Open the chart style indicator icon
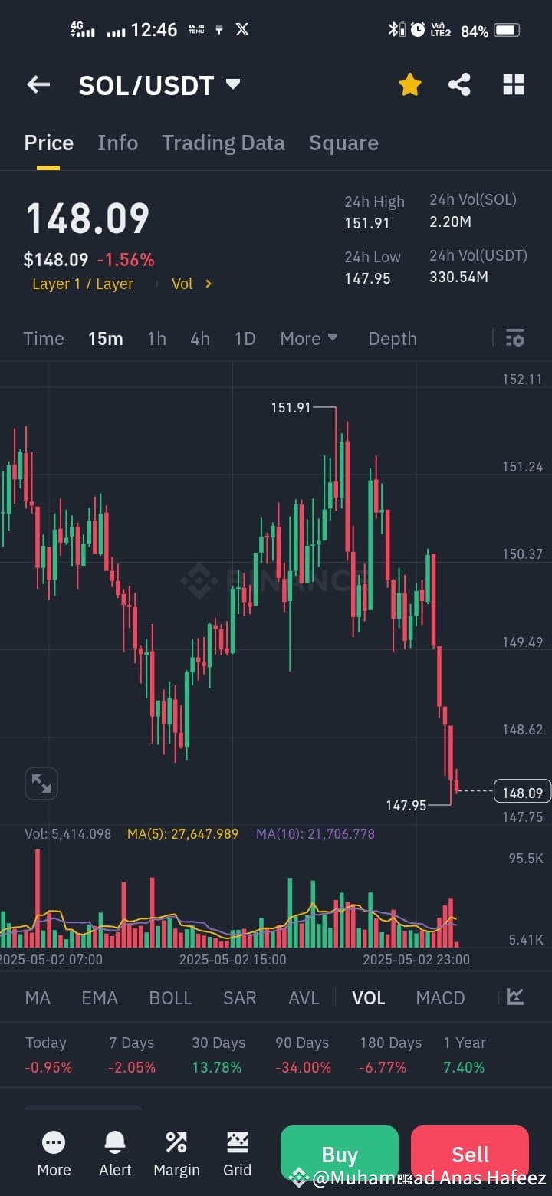This screenshot has height=1196, width=552. click(x=513, y=997)
